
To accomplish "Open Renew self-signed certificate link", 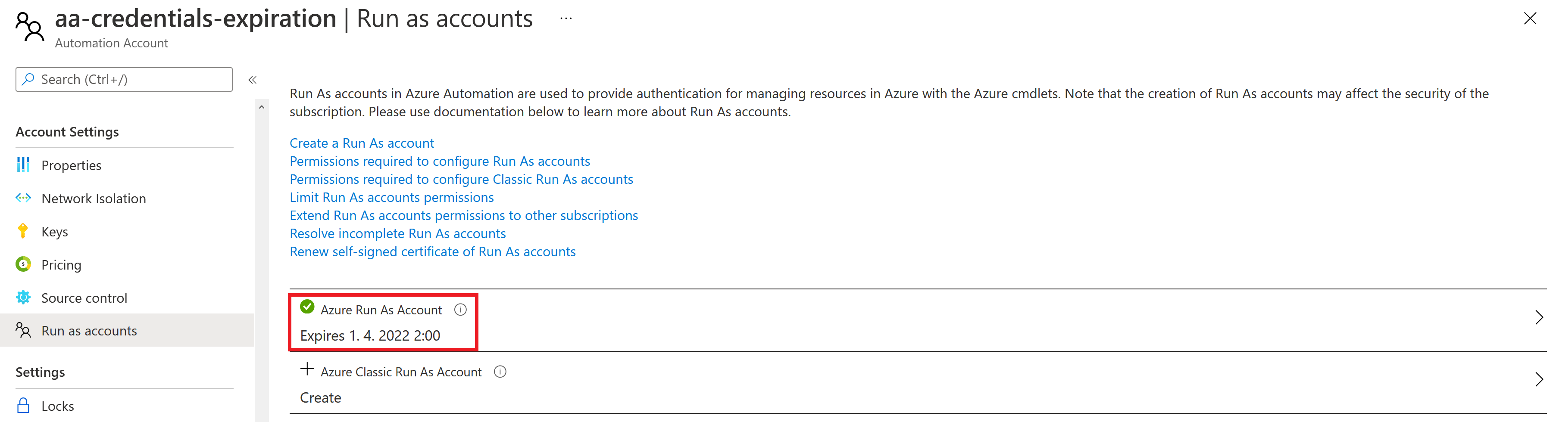I will [x=432, y=252].
